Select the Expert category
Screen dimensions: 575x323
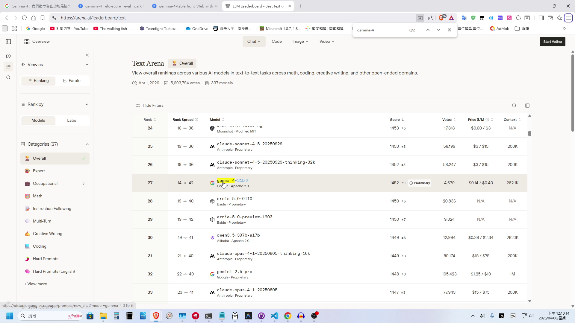55,171
